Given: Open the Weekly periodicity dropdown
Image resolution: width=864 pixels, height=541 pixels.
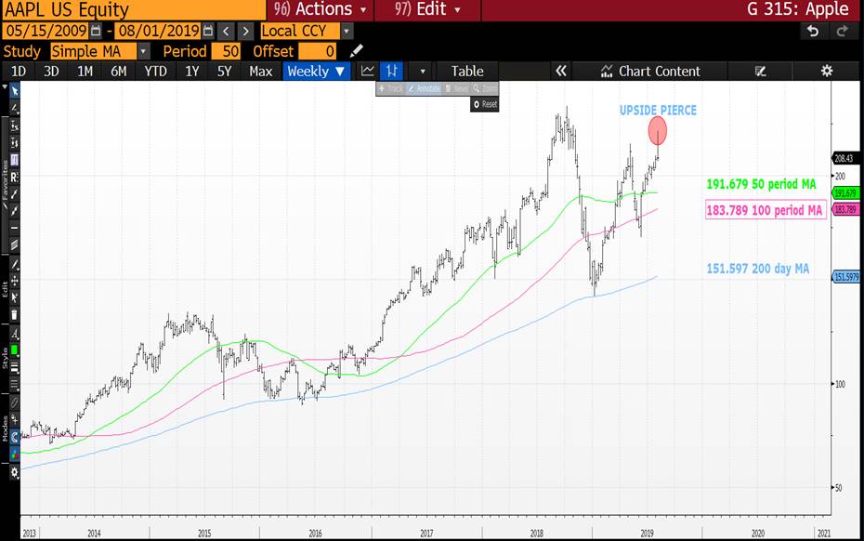Looking at the screenshot, I should [316, 72].
